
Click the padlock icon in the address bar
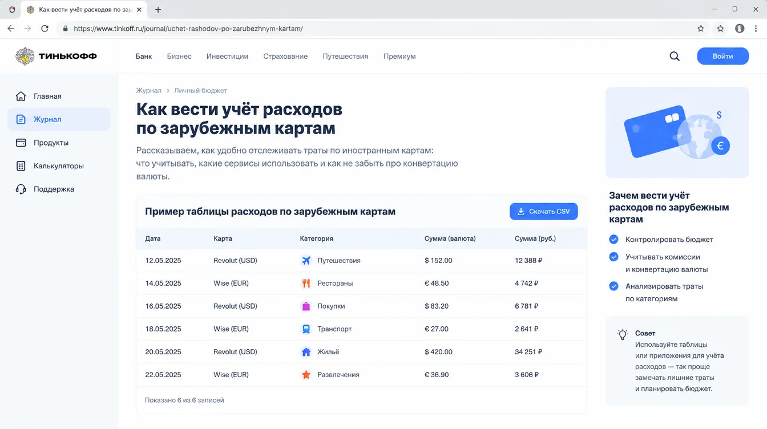[x=65, y=29]
